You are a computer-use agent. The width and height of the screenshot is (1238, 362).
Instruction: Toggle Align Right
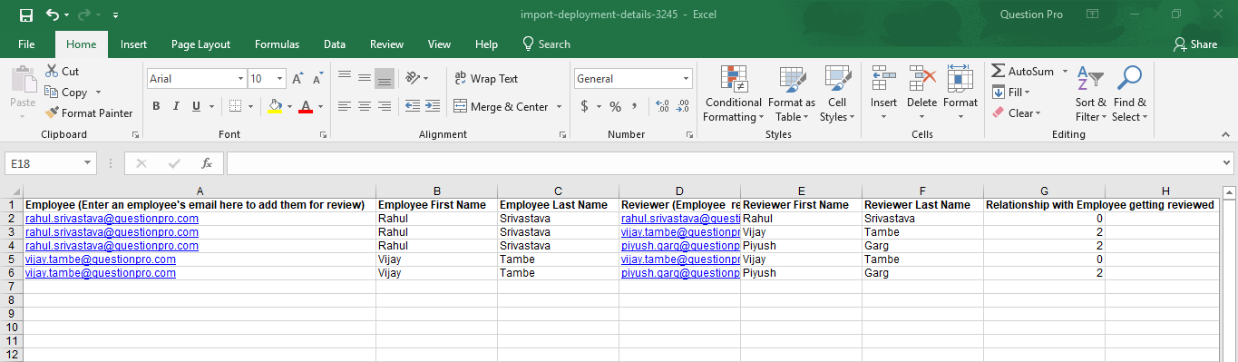[x=384, y=106]
